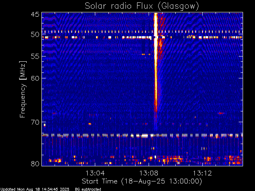
Task: Click the plot title 'Solar radio Flux (Glasgow)'
Action: [142, 6]
